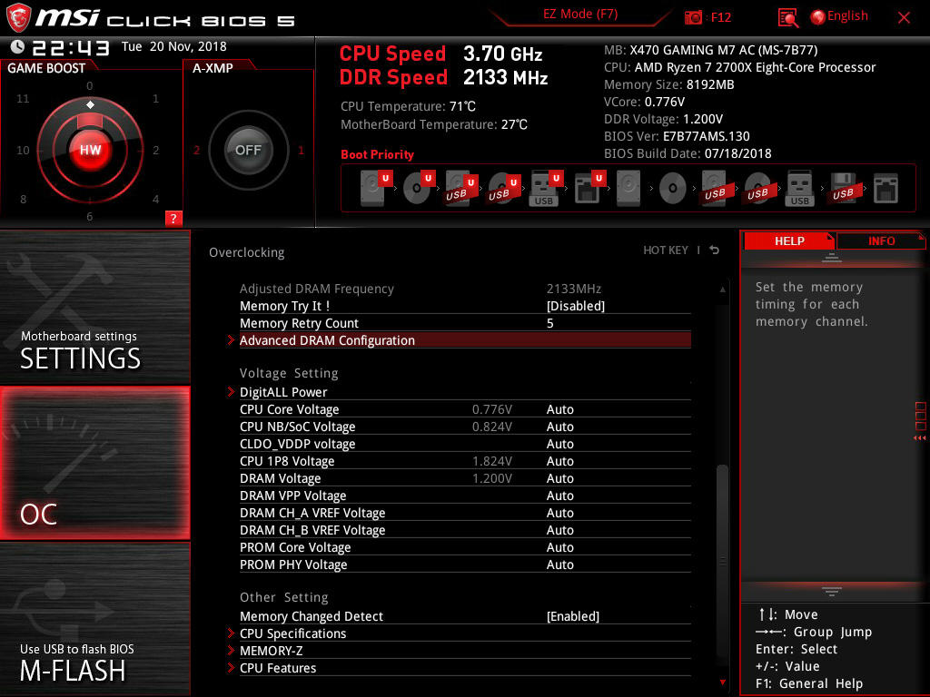Click the screenshot camera icon
The image size is (930, 697).
tap(693, 17)
